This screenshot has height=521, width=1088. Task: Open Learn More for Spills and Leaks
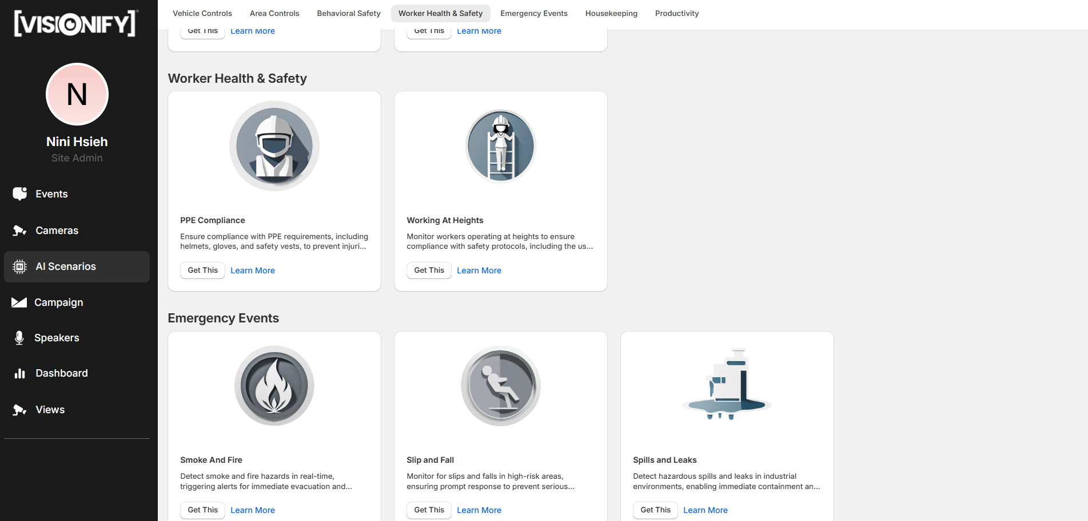tap(705, 510)
